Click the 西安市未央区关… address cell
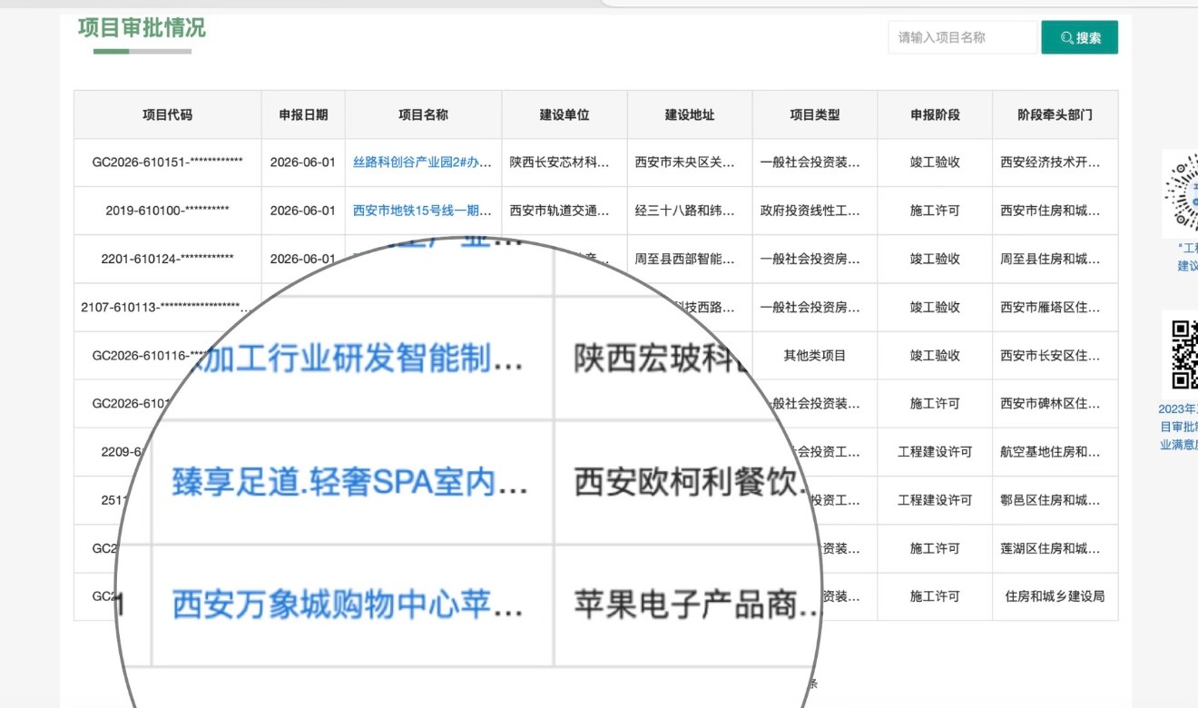The width and height of the screenshot is (1198, 708). click(x=685, y=162)
